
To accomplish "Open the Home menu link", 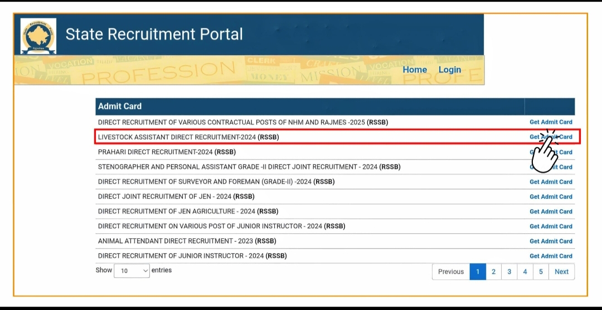I will pyautogui.click(x=415, y=70).
